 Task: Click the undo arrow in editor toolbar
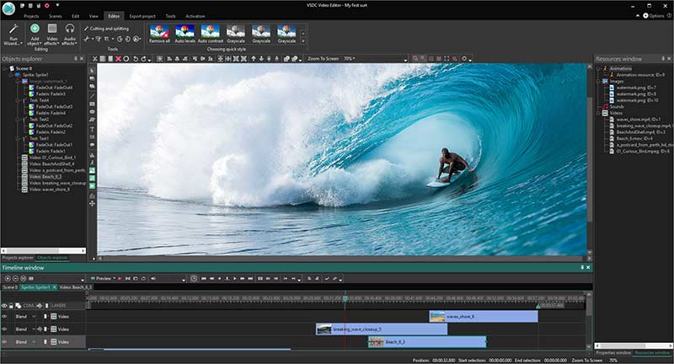[136, 59]
